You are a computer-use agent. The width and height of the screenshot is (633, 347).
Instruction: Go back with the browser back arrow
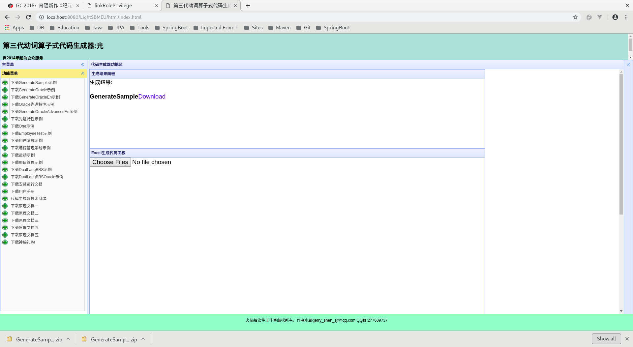coord(7,17)
